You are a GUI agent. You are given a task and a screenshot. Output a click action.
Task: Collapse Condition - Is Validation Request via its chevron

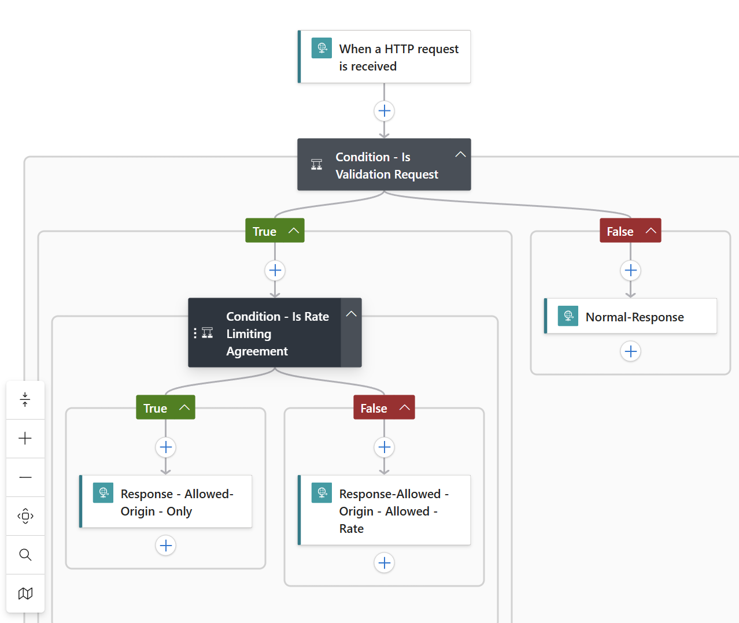coord(460,154)
